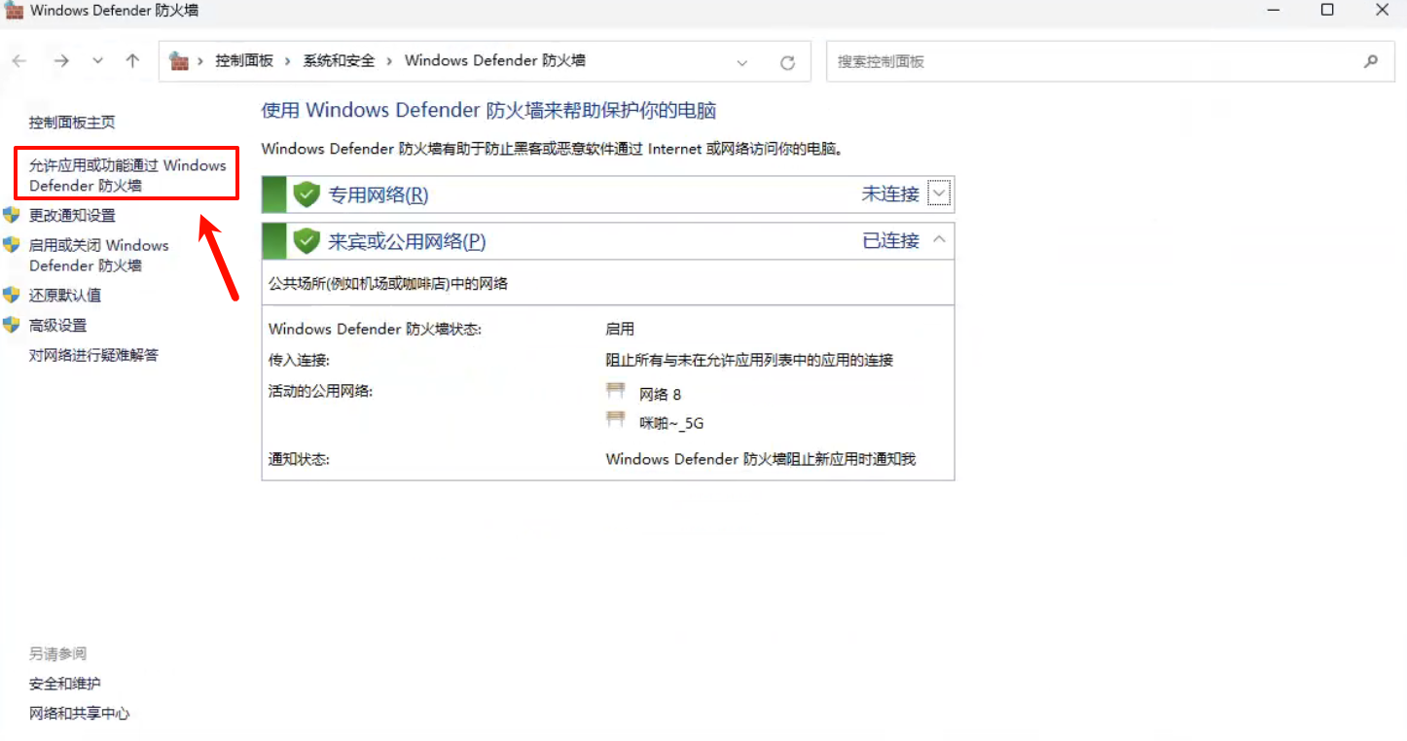
Task: Click the Up one level arrow
Action: 132,61
